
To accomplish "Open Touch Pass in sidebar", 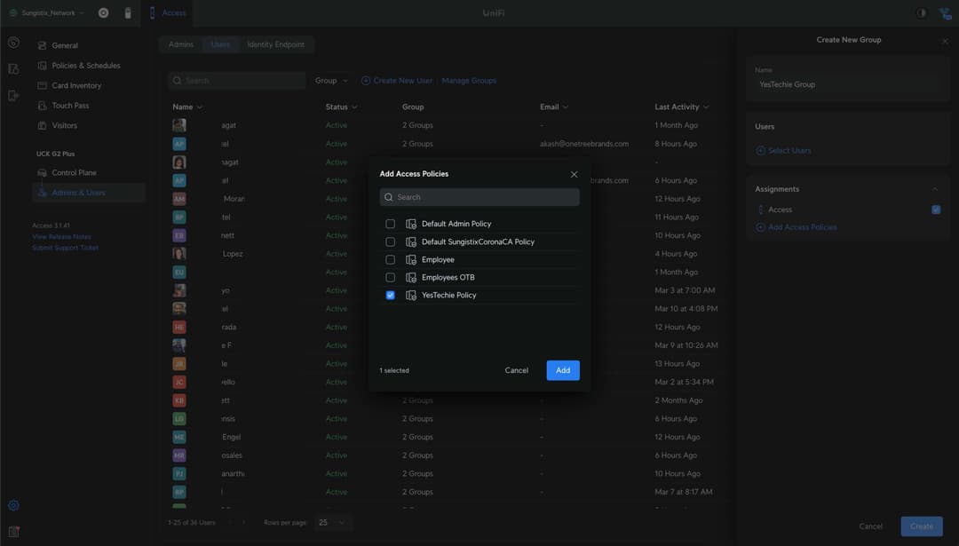I will 70,106.
